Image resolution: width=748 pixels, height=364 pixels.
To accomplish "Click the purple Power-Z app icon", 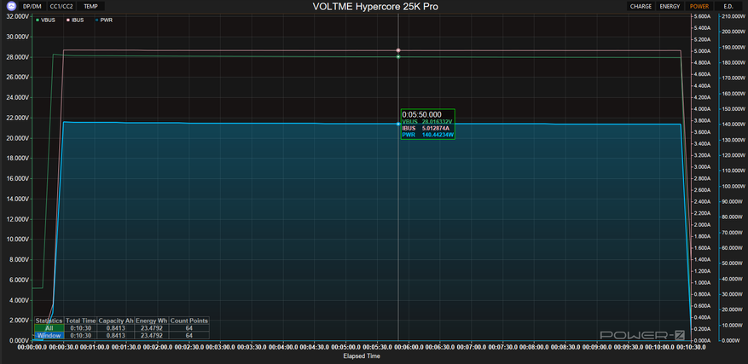I will pyautogui.click(x=12, y=6).
